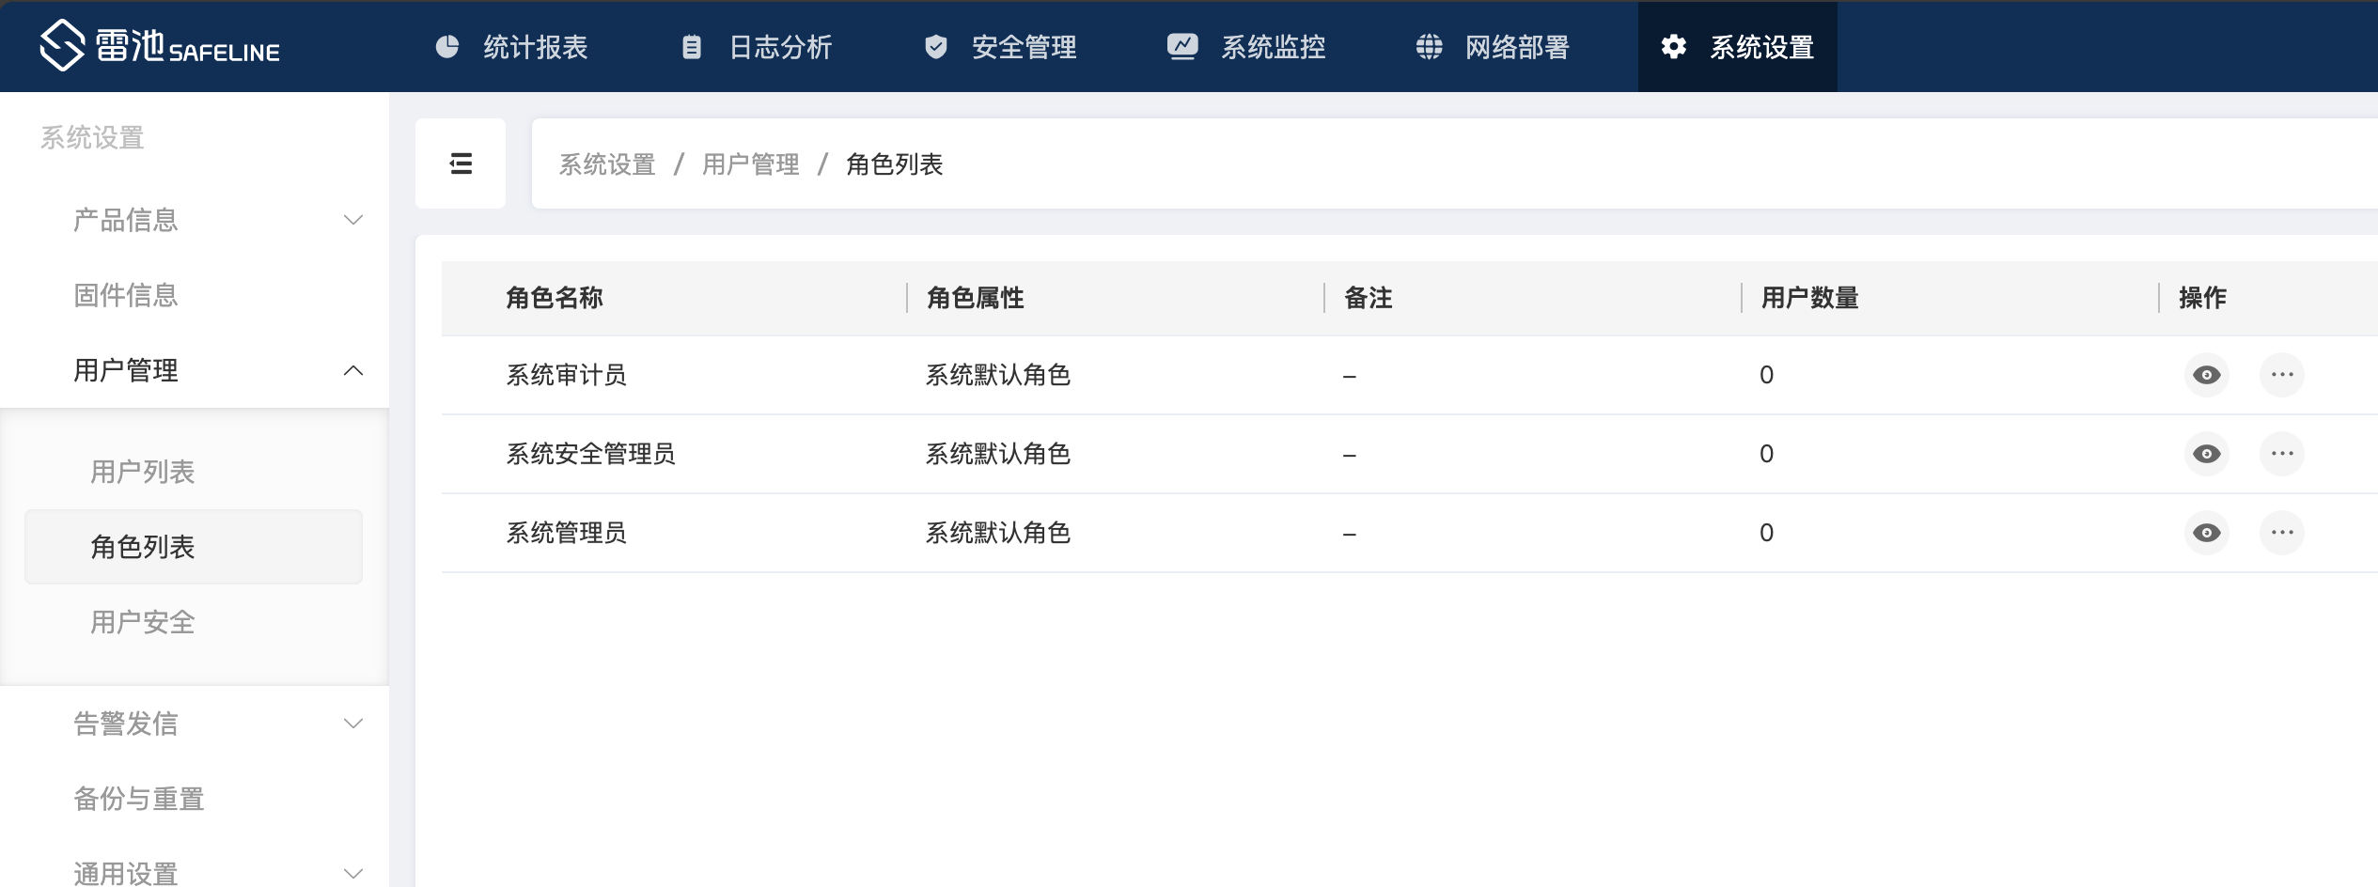Go to 用户列表 in the sidebar
The image size is (2378, 887).
tap(143, 472)
